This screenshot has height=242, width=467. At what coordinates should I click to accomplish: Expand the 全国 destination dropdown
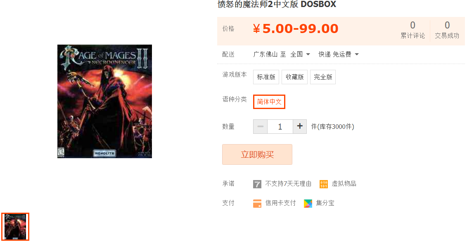300,54
